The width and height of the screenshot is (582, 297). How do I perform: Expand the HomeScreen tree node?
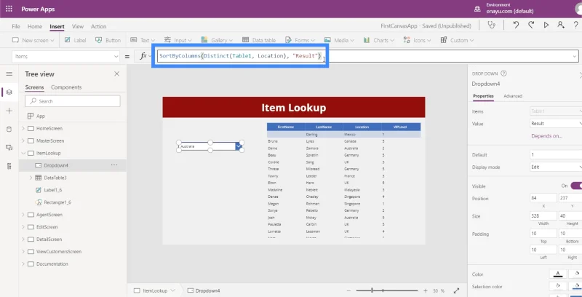[x=23, y=128]
